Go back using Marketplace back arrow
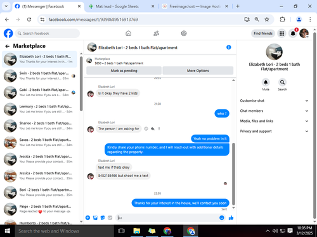Image resolution: width=317 pixels, height=237 pixels. tap(8, 46)
